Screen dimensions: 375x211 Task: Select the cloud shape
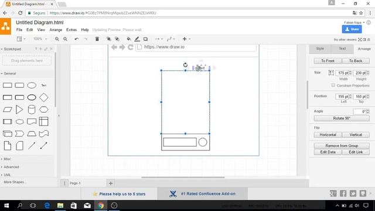pos(19,121)
